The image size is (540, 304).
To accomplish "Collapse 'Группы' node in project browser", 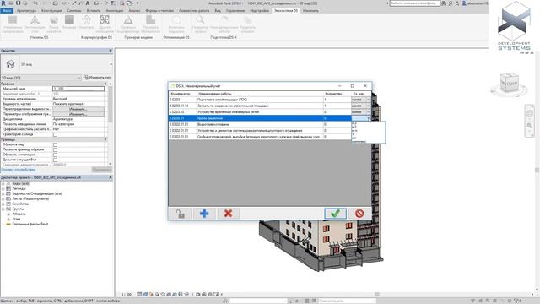I will pos(3,209).
